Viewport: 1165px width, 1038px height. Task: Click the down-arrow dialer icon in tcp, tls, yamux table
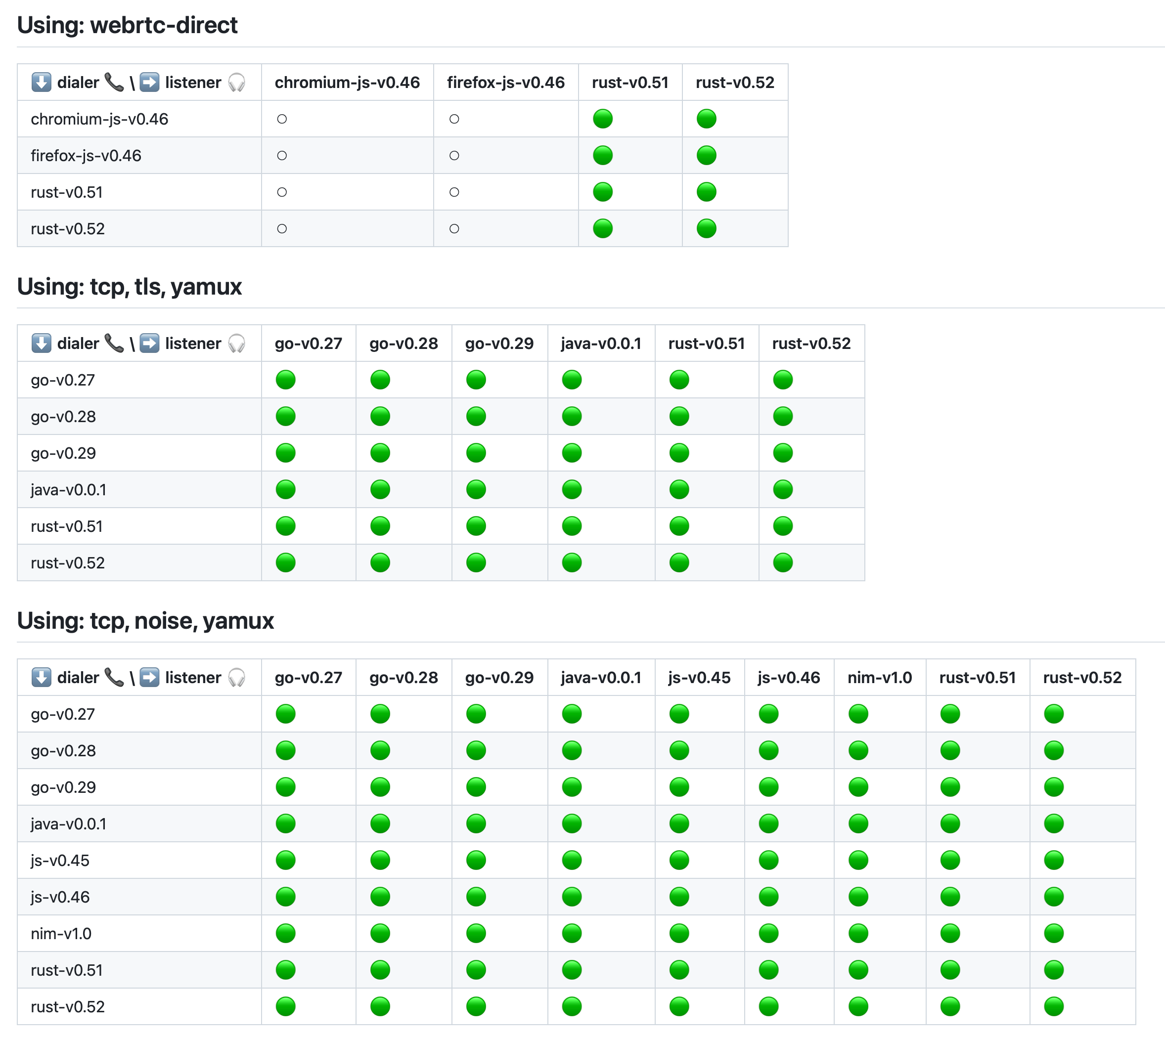(40, 344)
